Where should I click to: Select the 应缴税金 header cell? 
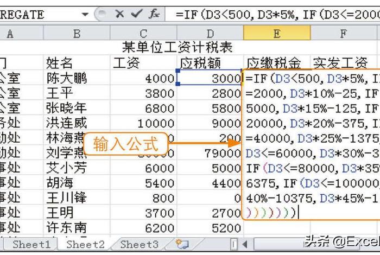click(x=277, y=63)
